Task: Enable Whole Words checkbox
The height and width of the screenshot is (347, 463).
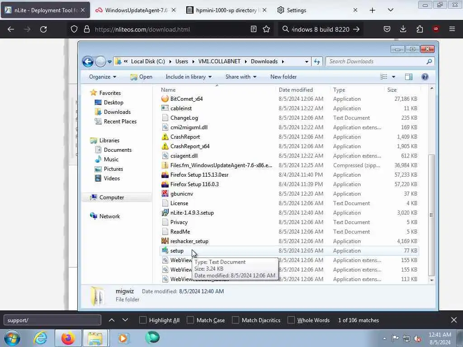Action: click(291, 320)
